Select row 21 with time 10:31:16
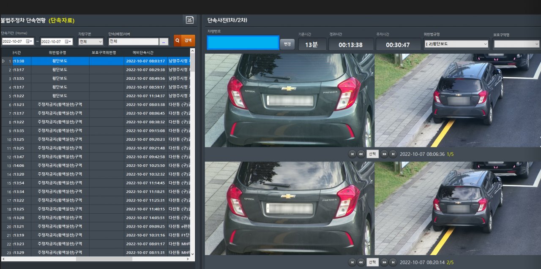The width and height of the screenshot is (541, 269). click(x=95, y=235)
